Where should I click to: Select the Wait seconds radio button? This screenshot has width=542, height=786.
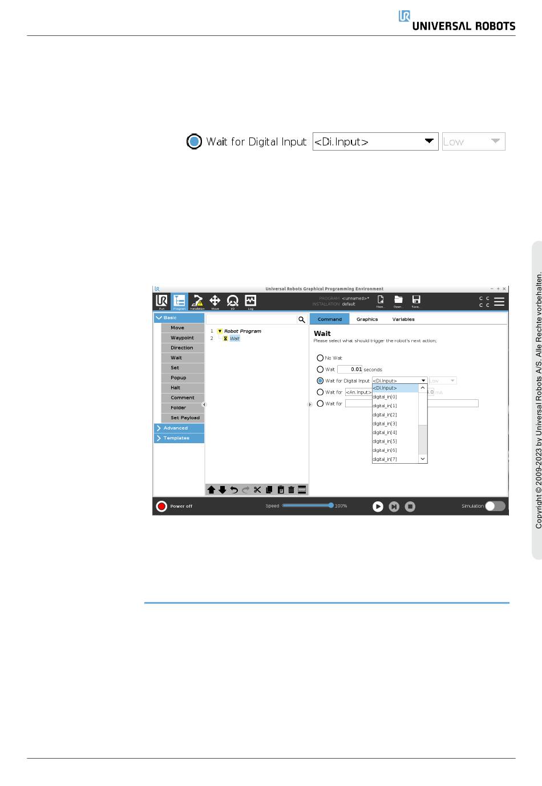pyautogui.click(x=320, y=369)
